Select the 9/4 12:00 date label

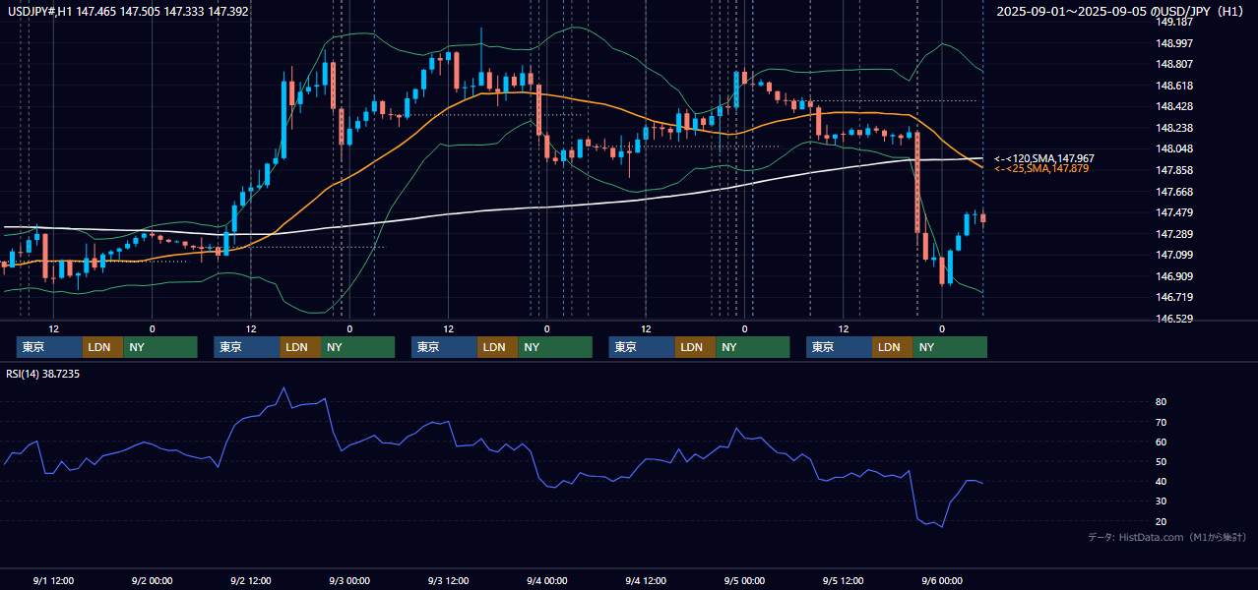pyautogui.click(x=645, y=580)
